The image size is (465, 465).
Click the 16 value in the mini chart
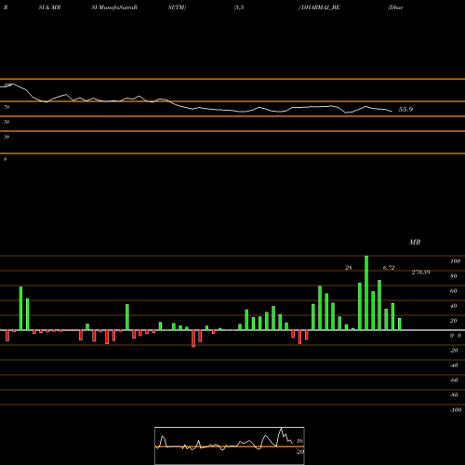tap(299, 441)
